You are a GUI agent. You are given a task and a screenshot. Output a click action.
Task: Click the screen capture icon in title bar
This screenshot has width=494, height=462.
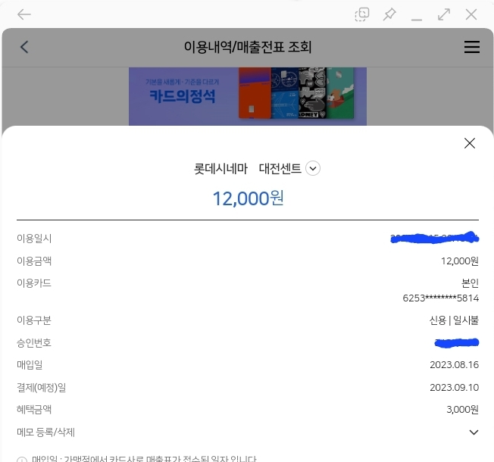pyautogui.click(x=362, y=14)
